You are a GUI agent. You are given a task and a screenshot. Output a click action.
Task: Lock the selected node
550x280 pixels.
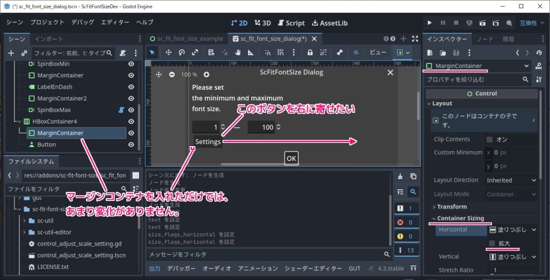point(310,52)
